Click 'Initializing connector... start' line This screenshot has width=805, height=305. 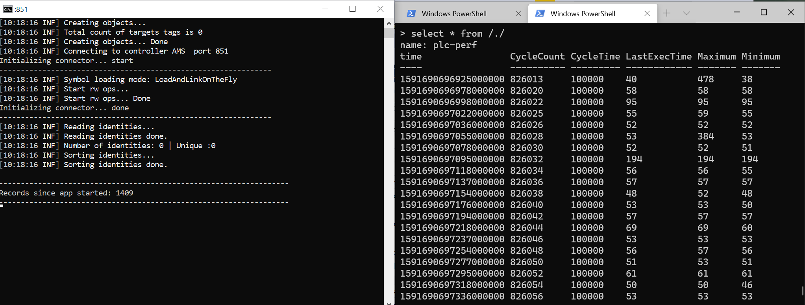(67, 61)
